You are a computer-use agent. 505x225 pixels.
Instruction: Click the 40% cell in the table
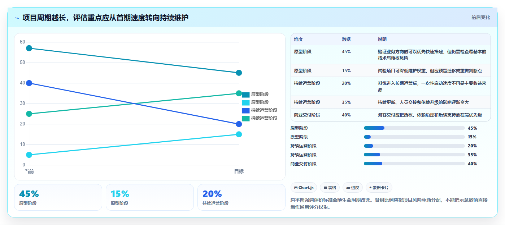pos(346,115)
